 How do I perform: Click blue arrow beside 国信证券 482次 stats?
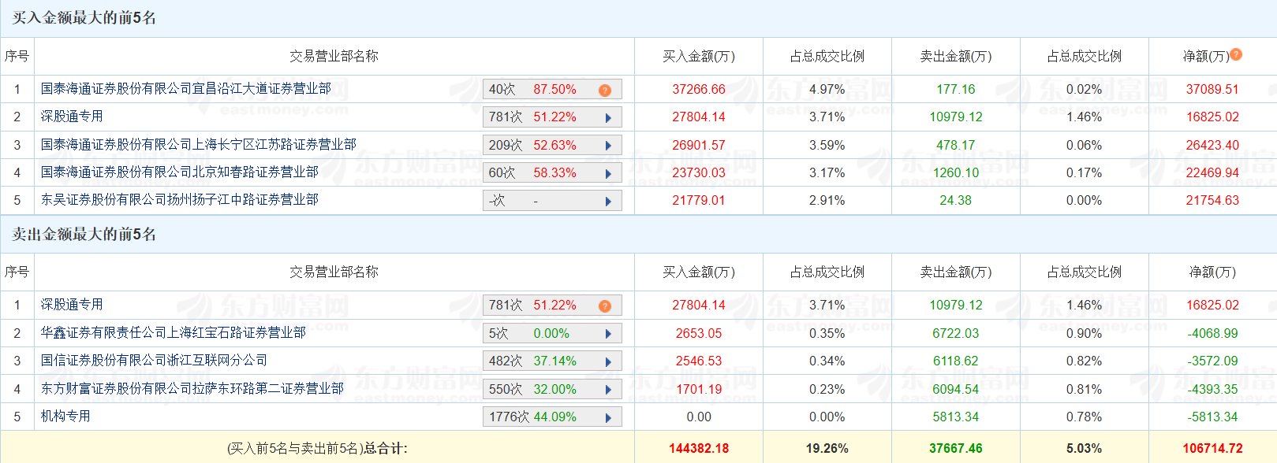click(x=608, y=361)
